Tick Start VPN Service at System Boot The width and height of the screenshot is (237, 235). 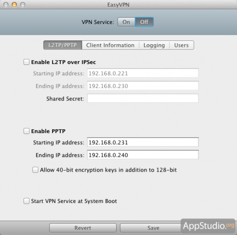point(26,201)
